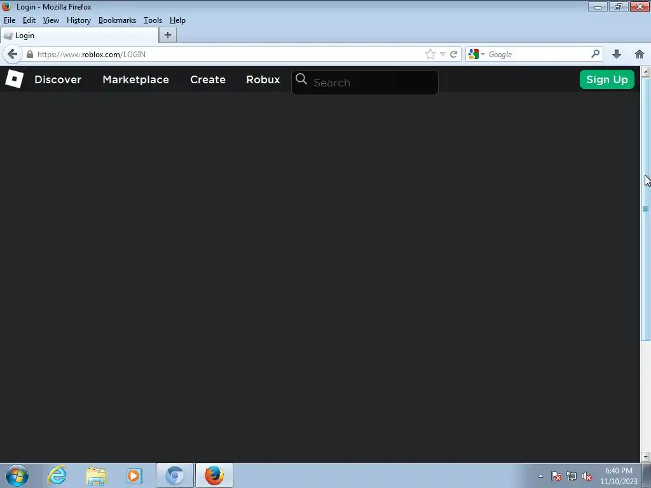Open the clock showing 6:40 PM
The width and height of the screenshot is (651, 488).
coord(619,476)
